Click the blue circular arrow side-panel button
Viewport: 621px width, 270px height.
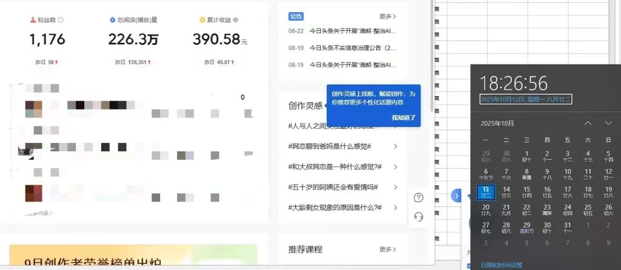(456, 196)
